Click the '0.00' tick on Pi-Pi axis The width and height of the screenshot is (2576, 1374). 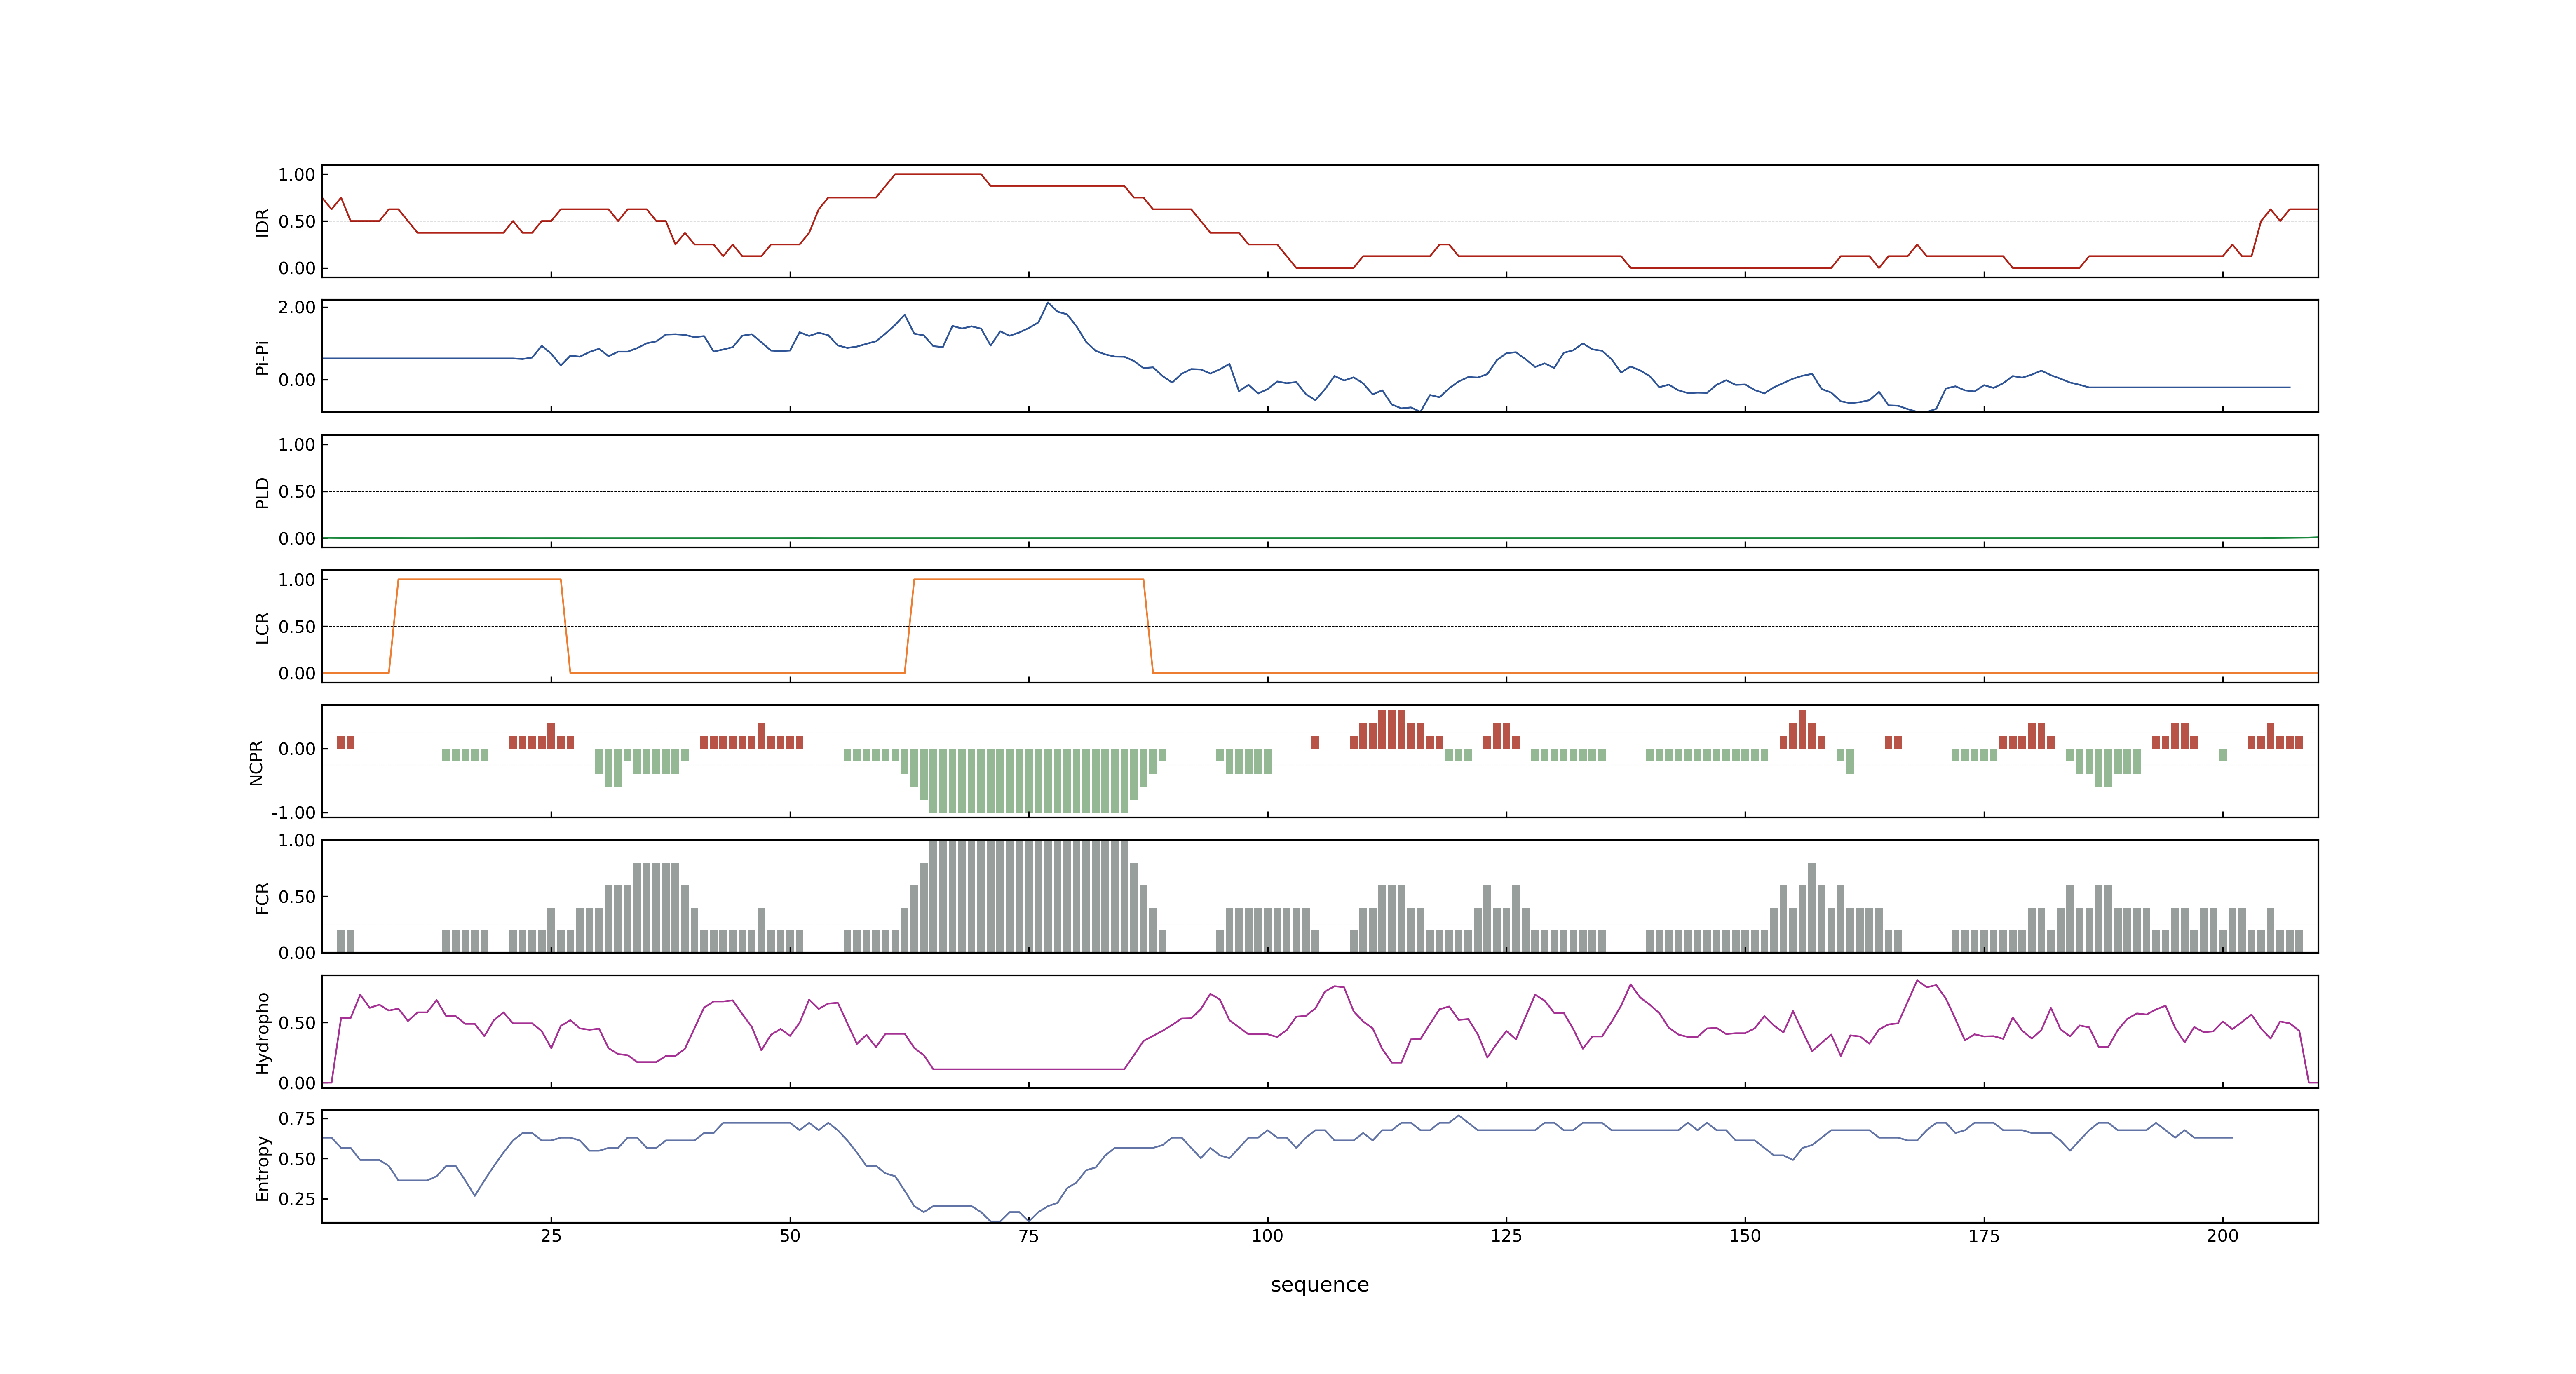pyautogui.click(x=297, y=380)
